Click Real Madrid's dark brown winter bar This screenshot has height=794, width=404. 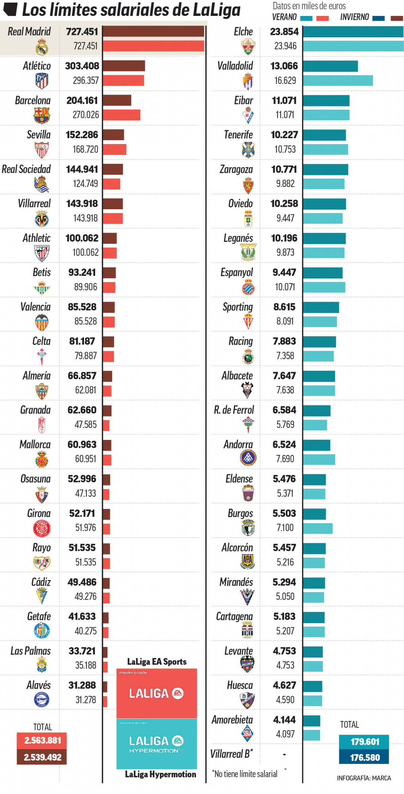coord(153,31)
